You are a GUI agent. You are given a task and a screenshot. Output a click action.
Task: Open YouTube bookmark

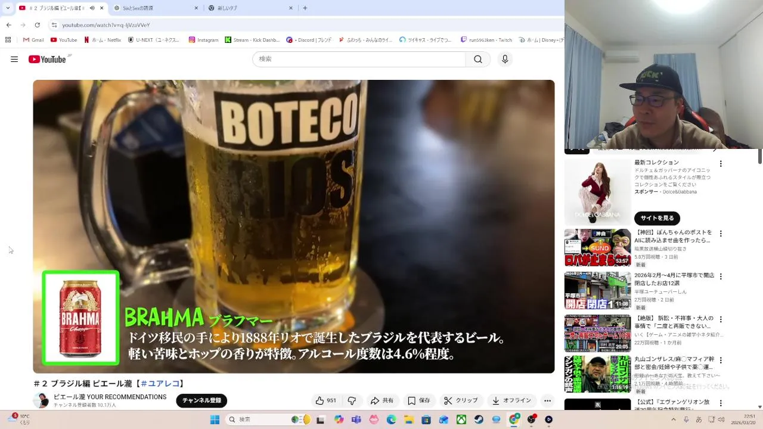click(x=64, y=40)
